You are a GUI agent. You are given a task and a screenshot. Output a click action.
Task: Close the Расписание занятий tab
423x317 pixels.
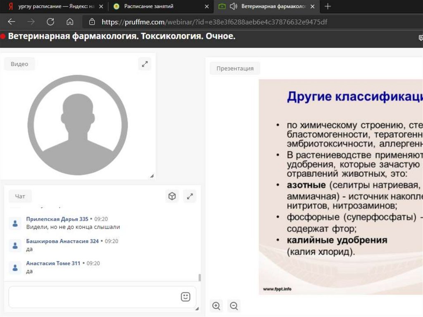[x=207, y=7]
